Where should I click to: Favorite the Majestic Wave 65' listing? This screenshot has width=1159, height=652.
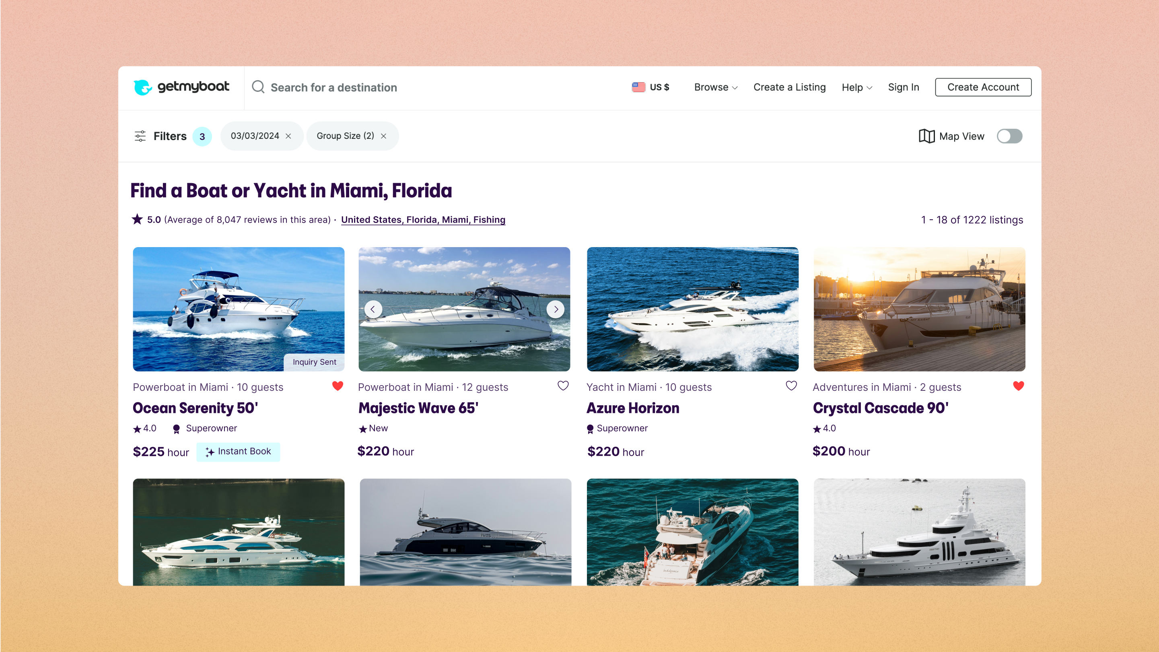563,386
